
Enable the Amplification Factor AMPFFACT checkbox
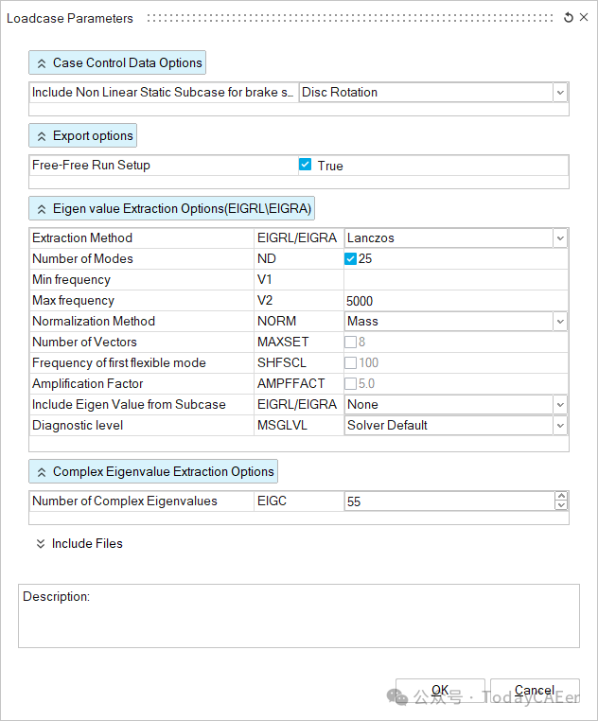tap(351, 384)
